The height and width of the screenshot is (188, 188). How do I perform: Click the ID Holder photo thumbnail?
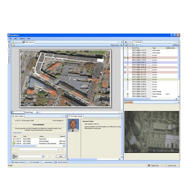coord(74,126)
